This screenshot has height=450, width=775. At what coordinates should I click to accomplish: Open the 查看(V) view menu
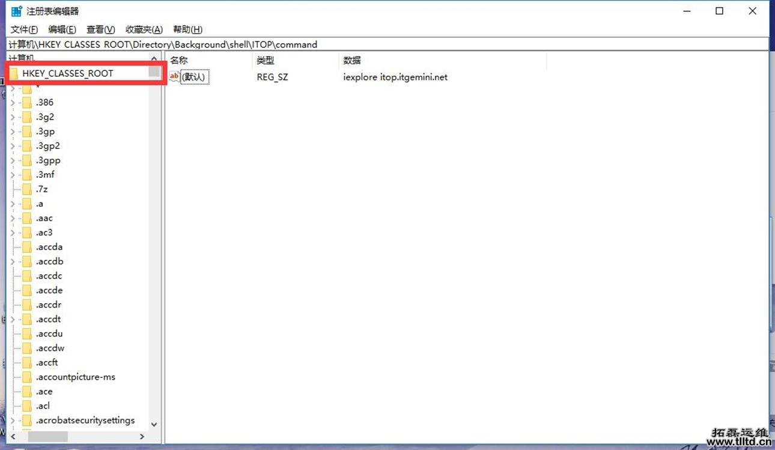pos(100,29)
